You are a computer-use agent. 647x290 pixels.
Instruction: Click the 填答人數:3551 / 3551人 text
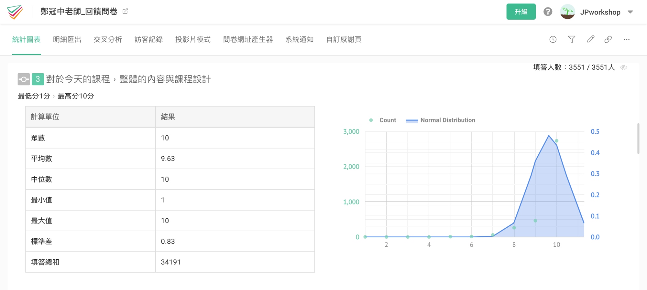click(574, 67)
